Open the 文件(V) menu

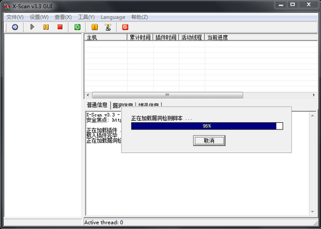pos(15,17)
